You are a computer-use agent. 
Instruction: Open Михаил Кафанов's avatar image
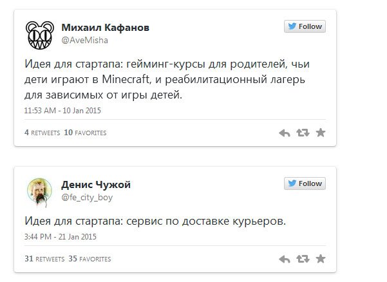(x=40, y=35)
